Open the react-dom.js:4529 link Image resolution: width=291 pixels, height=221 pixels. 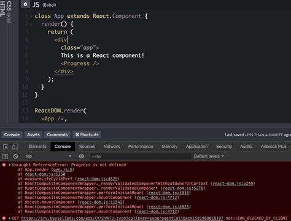pos(98,179)
